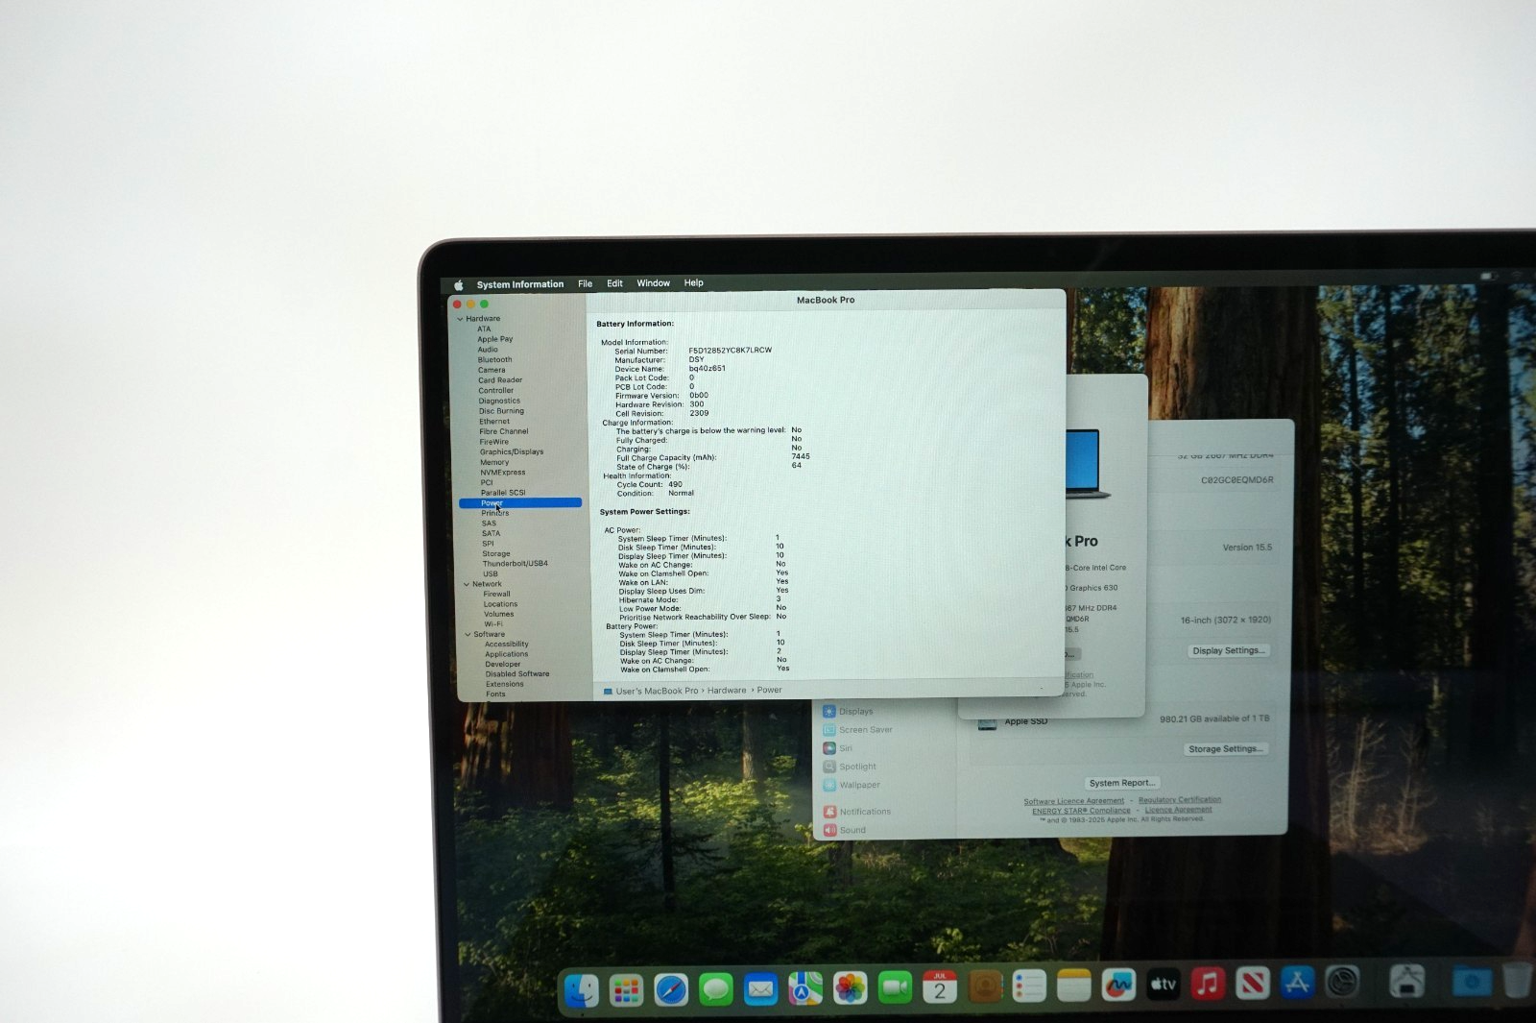This screenshot has height=1023, width=1536.
Task: Open Spotlight in System Settings sidebar
Action: click(850, 767)
